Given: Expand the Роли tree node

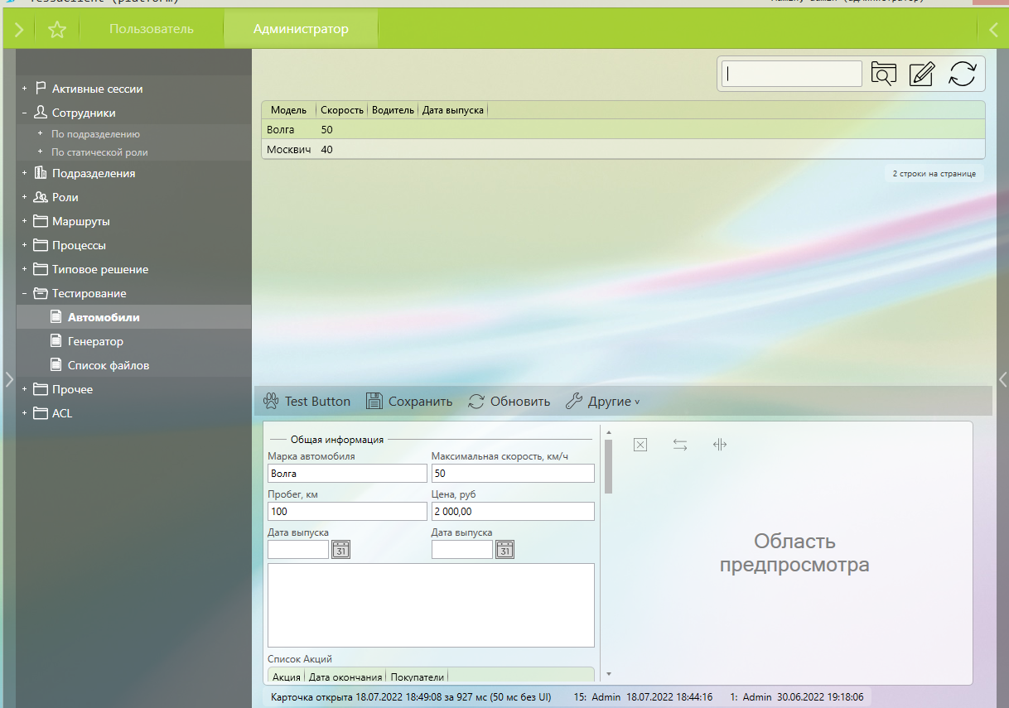Looking at the screenshot, I should coord(25,197).
